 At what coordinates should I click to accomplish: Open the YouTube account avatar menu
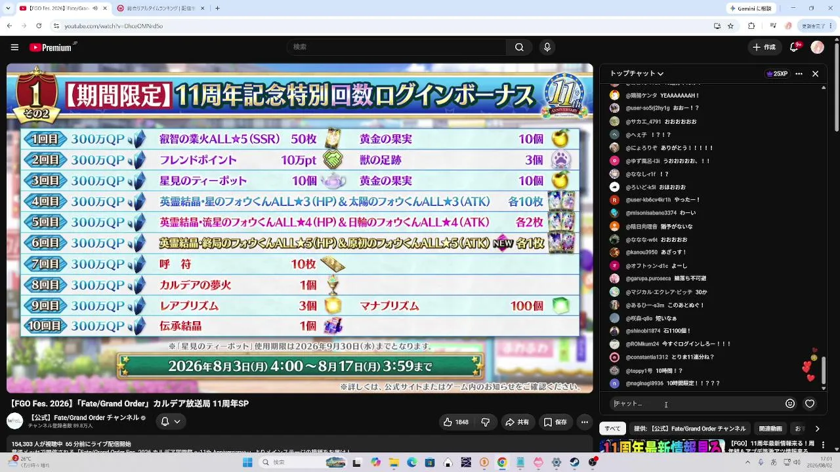tap(817, 47)
